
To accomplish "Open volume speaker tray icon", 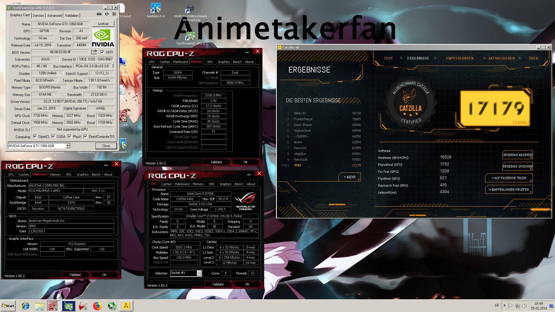I will (524, 306).
